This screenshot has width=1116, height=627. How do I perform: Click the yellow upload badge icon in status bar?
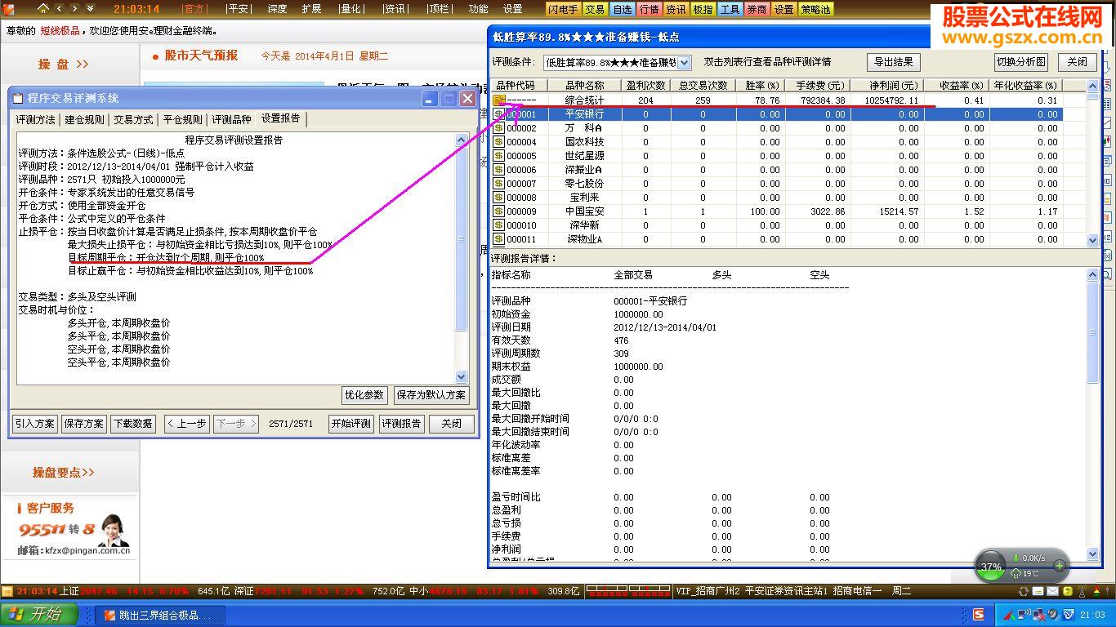coord(1067,591)
